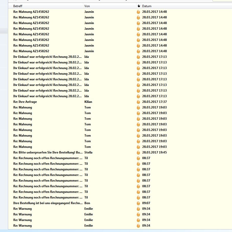Select sender name Kilian

[x=88, y=102]
